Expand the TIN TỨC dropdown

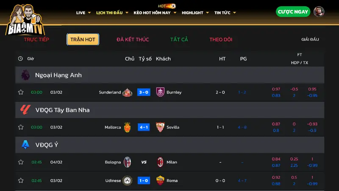[225, 13]
